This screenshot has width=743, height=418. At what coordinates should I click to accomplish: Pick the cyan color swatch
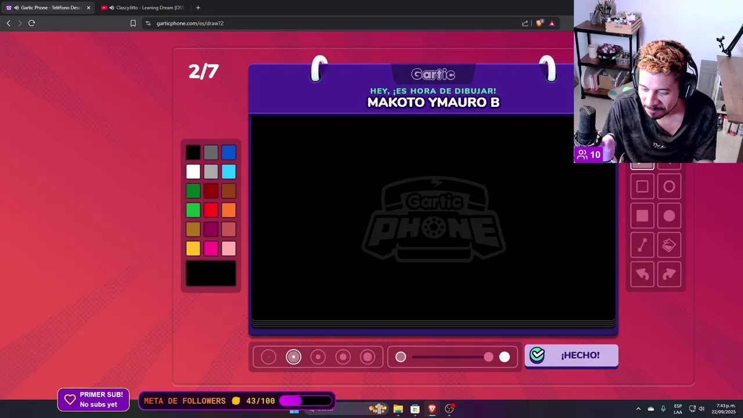[229, 172]
